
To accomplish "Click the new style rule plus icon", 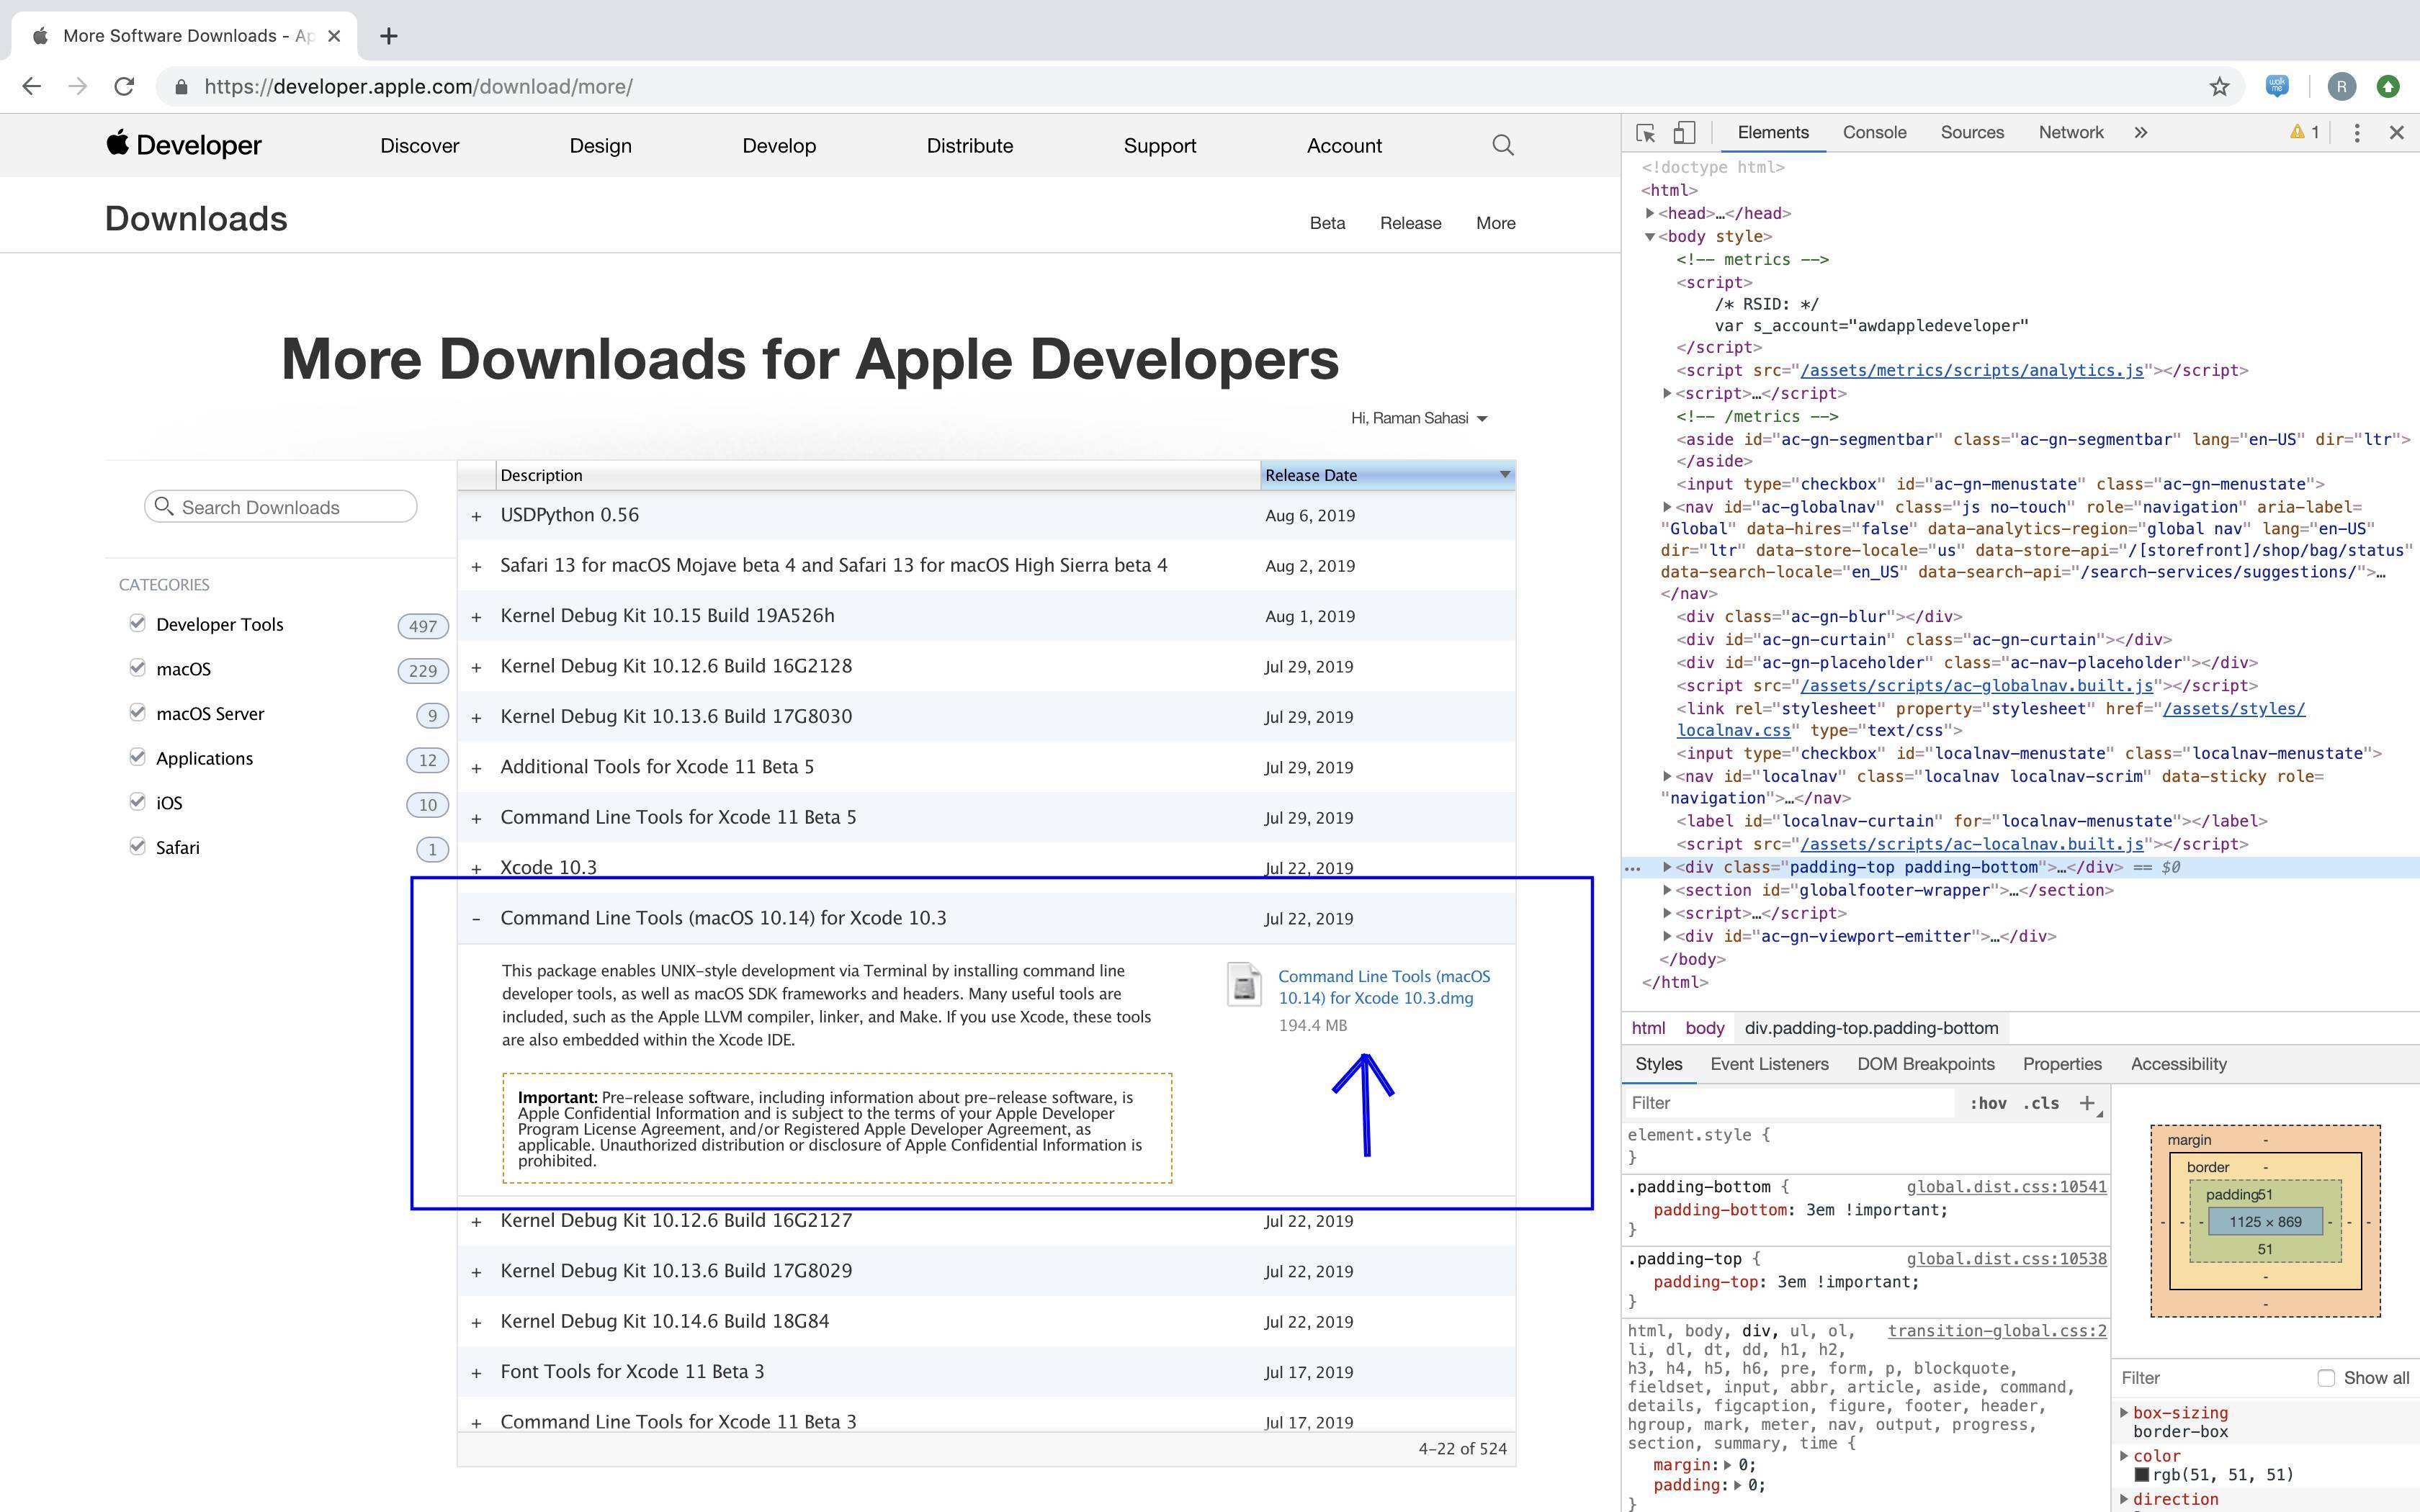I will click(2087, 1103).
